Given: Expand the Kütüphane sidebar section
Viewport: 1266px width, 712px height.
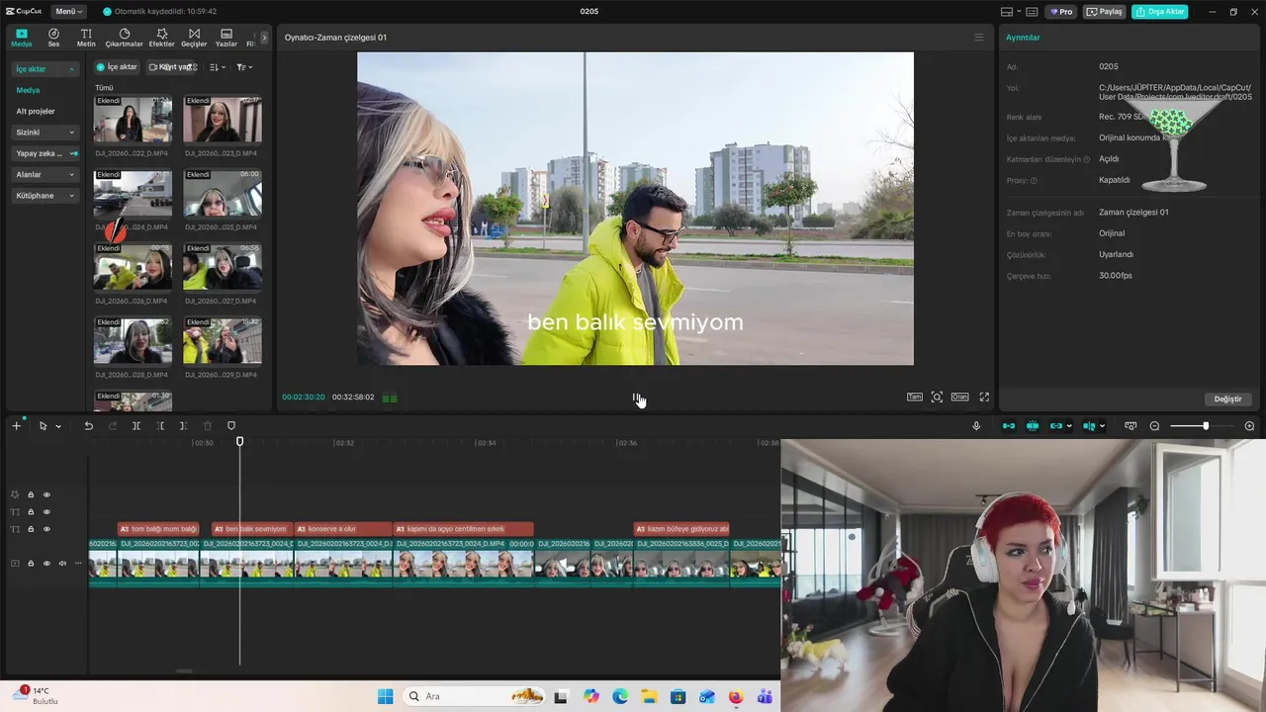Looking at the screenshot, I should click(45, 196).
